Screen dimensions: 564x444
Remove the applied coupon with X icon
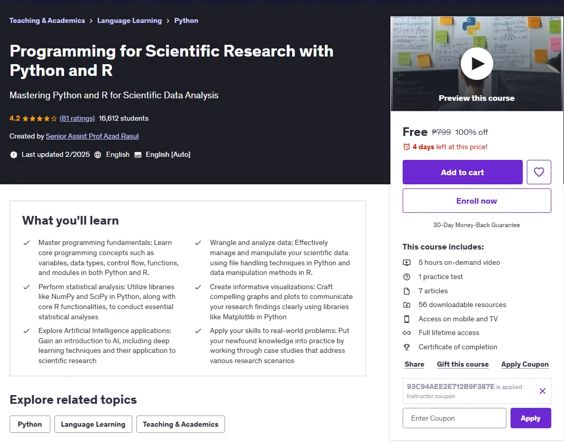(x=543, y=391)
